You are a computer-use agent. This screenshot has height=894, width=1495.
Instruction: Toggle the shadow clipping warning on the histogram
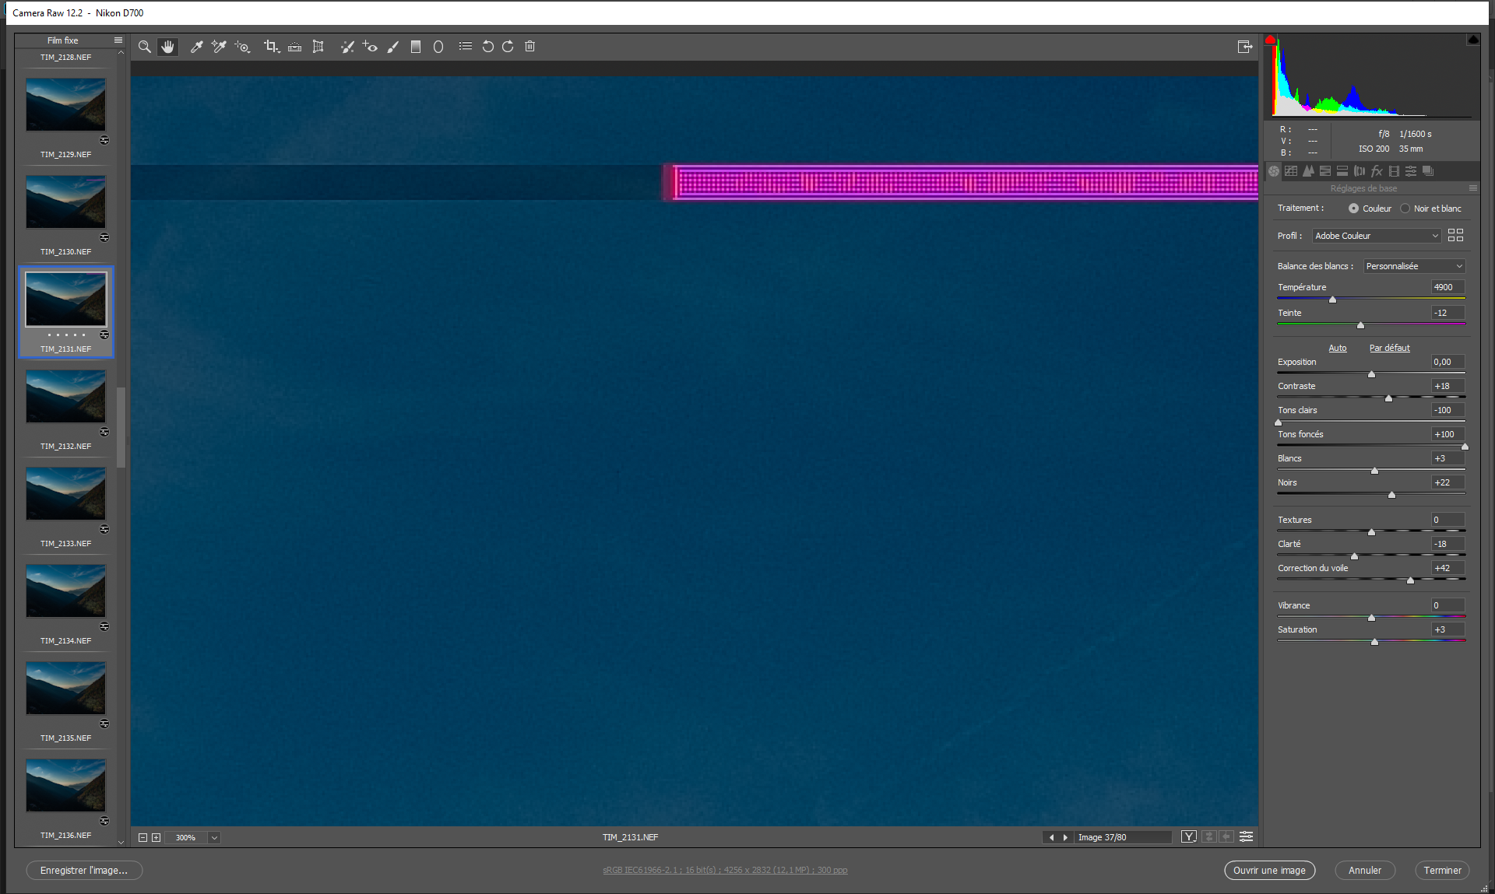(1271, 39)
